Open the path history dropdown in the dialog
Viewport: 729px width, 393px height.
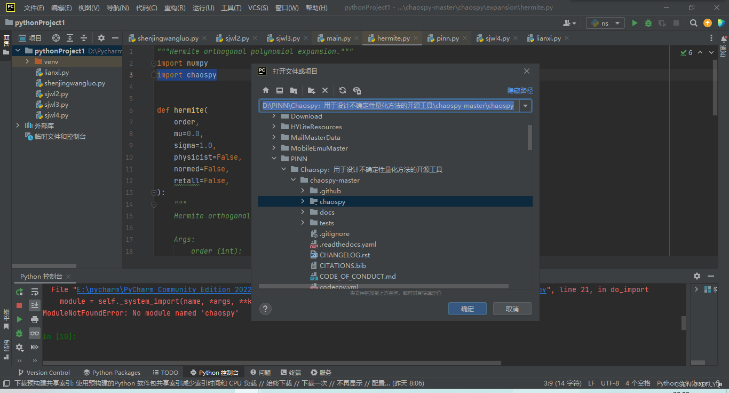pyautogui.click(x=525, y=105)
